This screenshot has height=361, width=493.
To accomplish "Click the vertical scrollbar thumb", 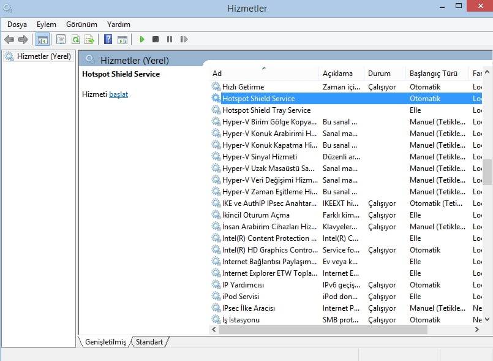I will point(487,172).
